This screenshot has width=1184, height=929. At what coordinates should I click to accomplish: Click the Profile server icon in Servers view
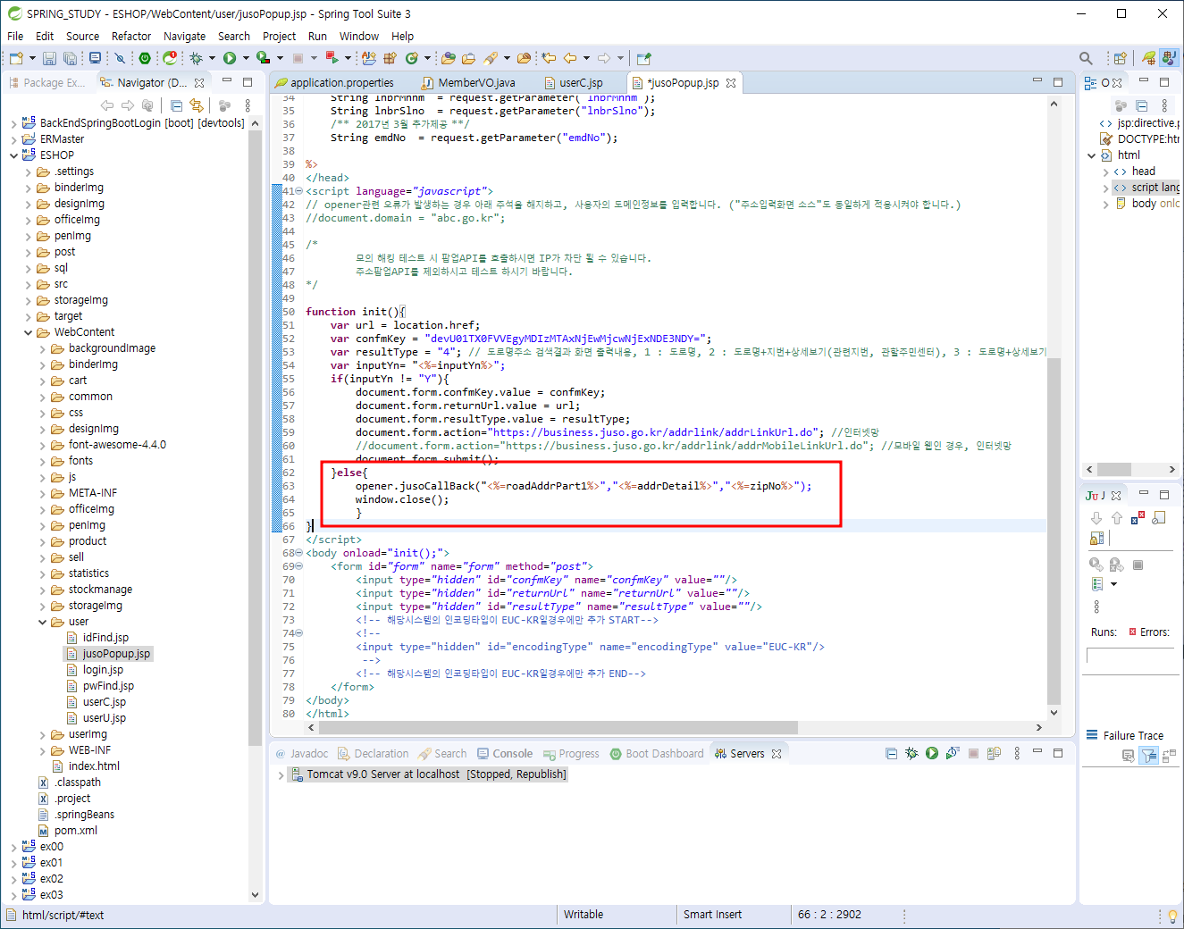(x=953, y=753)
